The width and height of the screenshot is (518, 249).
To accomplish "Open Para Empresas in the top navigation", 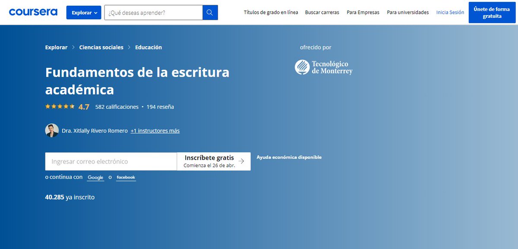I will click(x=363, y=13).
